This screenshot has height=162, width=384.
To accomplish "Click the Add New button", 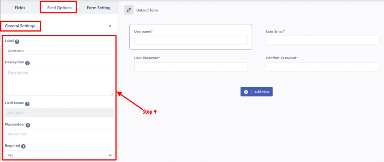I will [x=256, y=92].
